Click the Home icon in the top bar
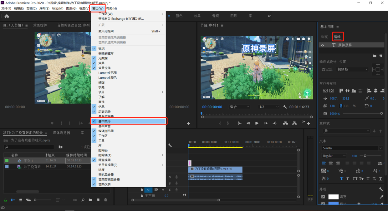 [7, 16]
